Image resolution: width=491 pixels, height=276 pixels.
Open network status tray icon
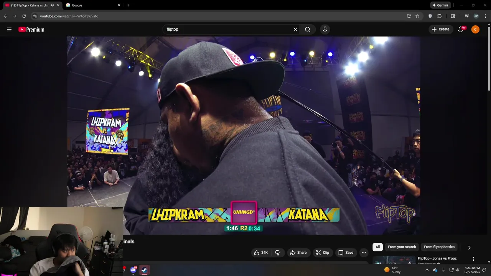[x=451, y=270]
